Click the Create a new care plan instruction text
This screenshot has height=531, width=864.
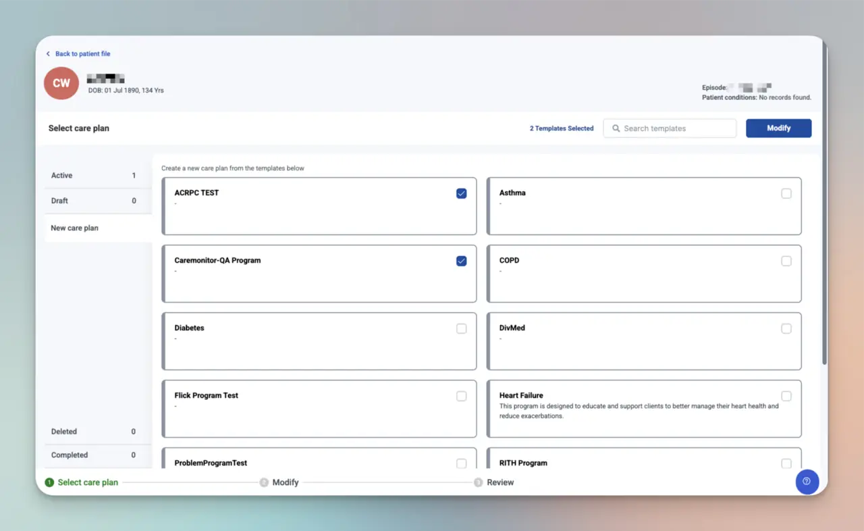pyautogui.click(x=233, y=168)
